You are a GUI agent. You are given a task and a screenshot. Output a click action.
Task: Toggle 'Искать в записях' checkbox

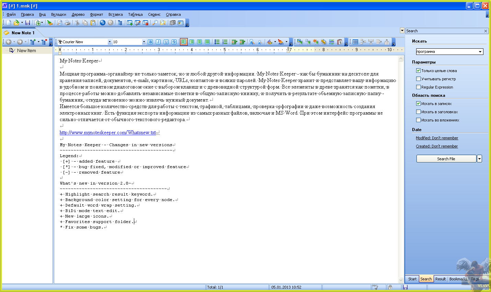pyautogui.click(x=418, y=104)
